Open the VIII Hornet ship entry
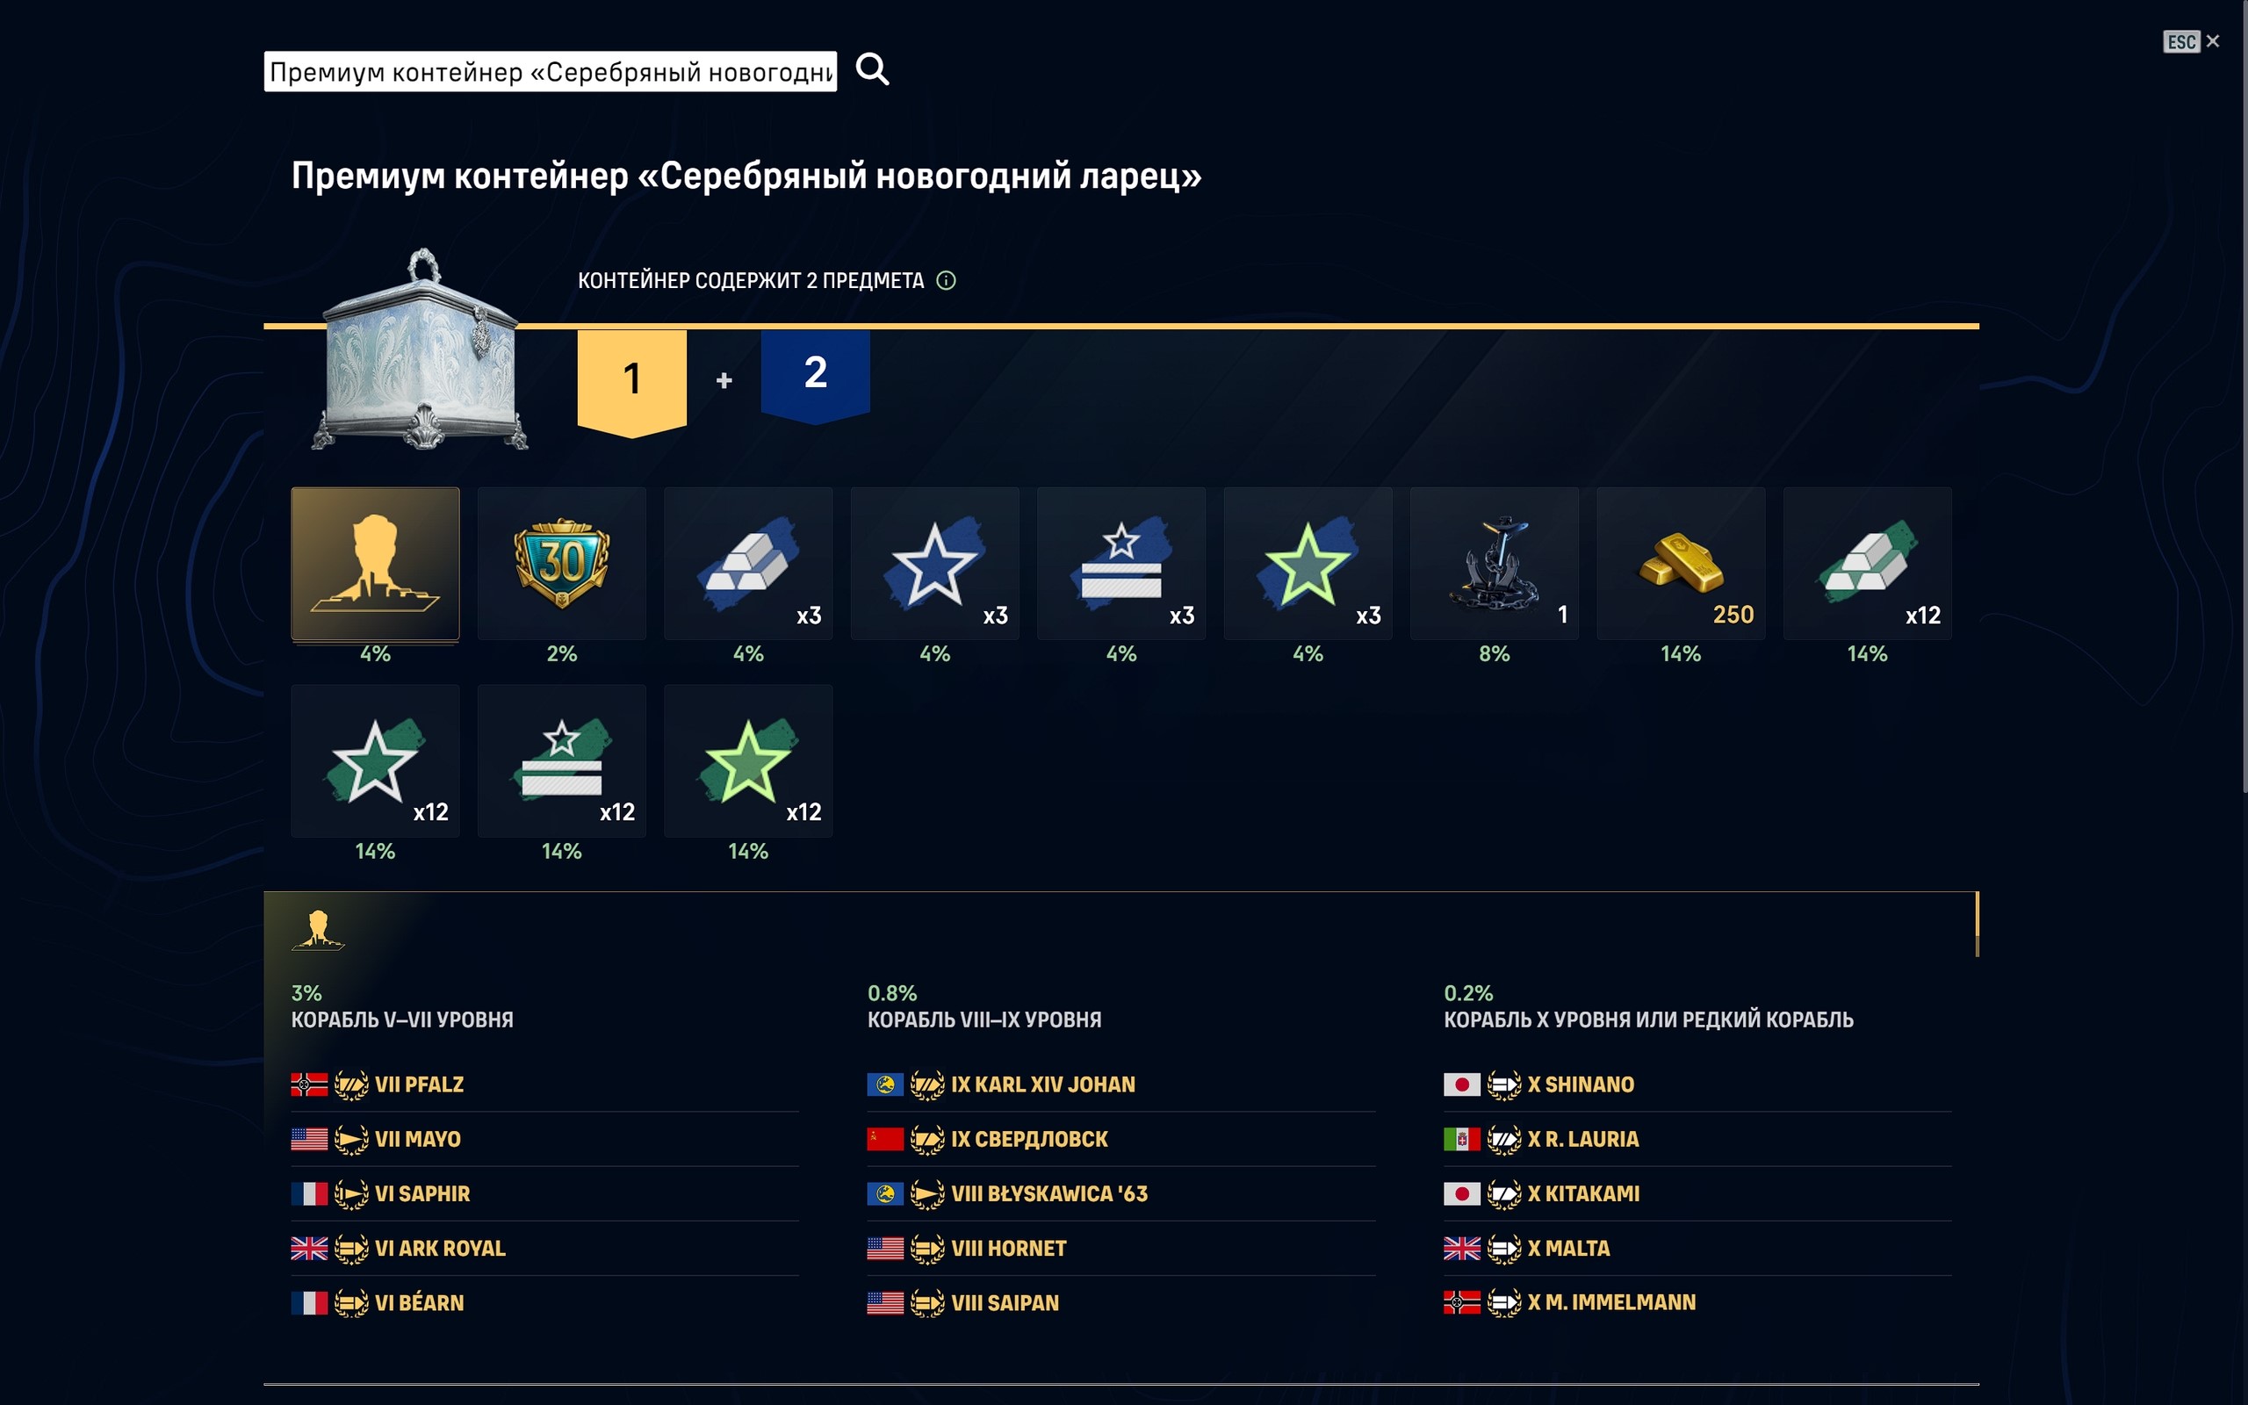 click(1008, 1248)
